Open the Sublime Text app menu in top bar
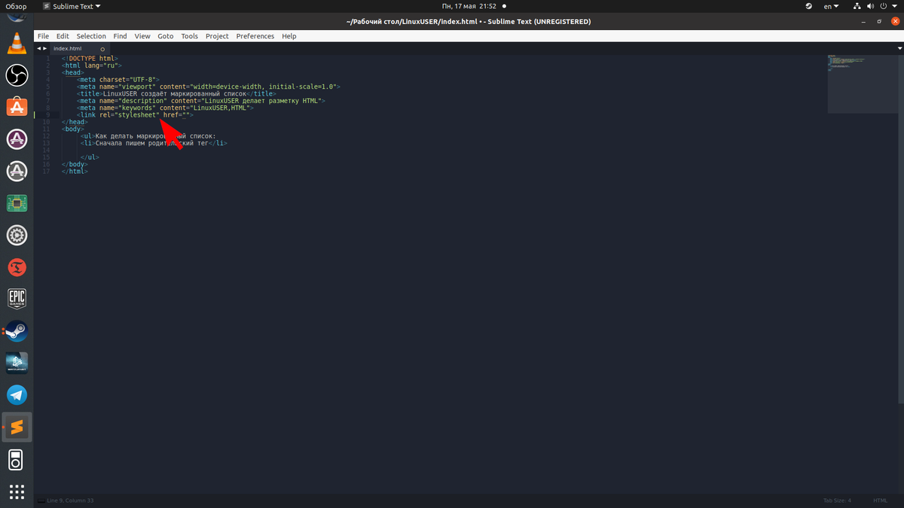This screenshot has width=904, height=508. click(x=72, y=6)
